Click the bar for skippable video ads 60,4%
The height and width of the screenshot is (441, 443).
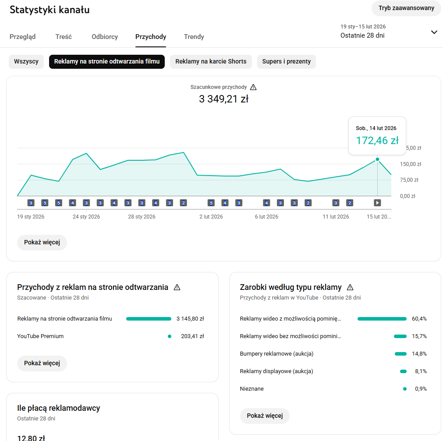click(382, 319)
